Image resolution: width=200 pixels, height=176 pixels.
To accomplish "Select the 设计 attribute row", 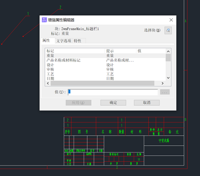I will pyautogui.click(x=106, y=65).
